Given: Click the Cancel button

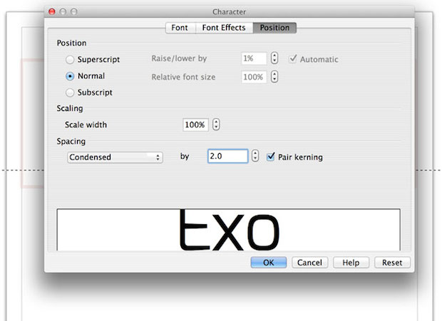Looking at the screenshot, I should [309, 263].
